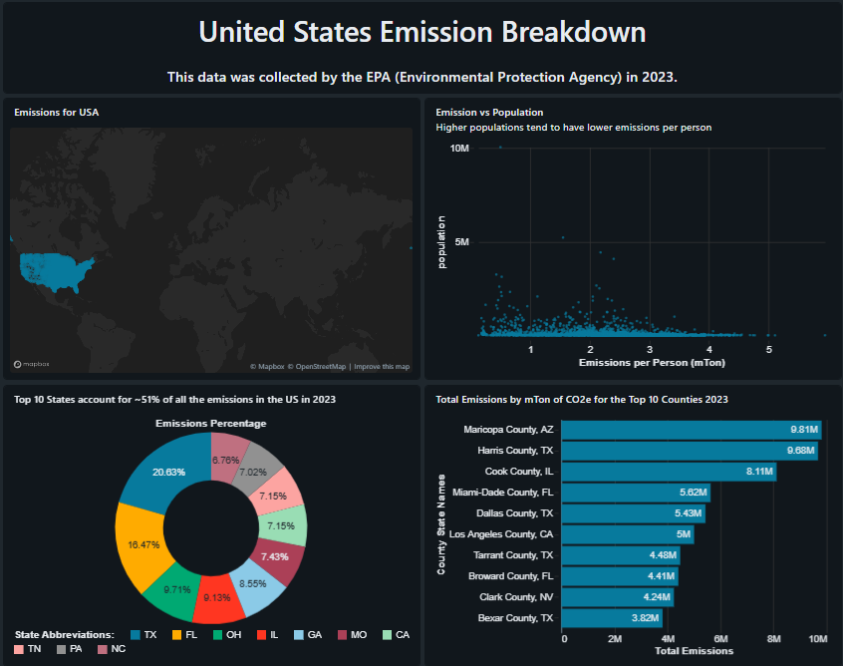Toggle the IL legend swatch
This screenshot has height=666, width=843.
click(x=262, y=635)
